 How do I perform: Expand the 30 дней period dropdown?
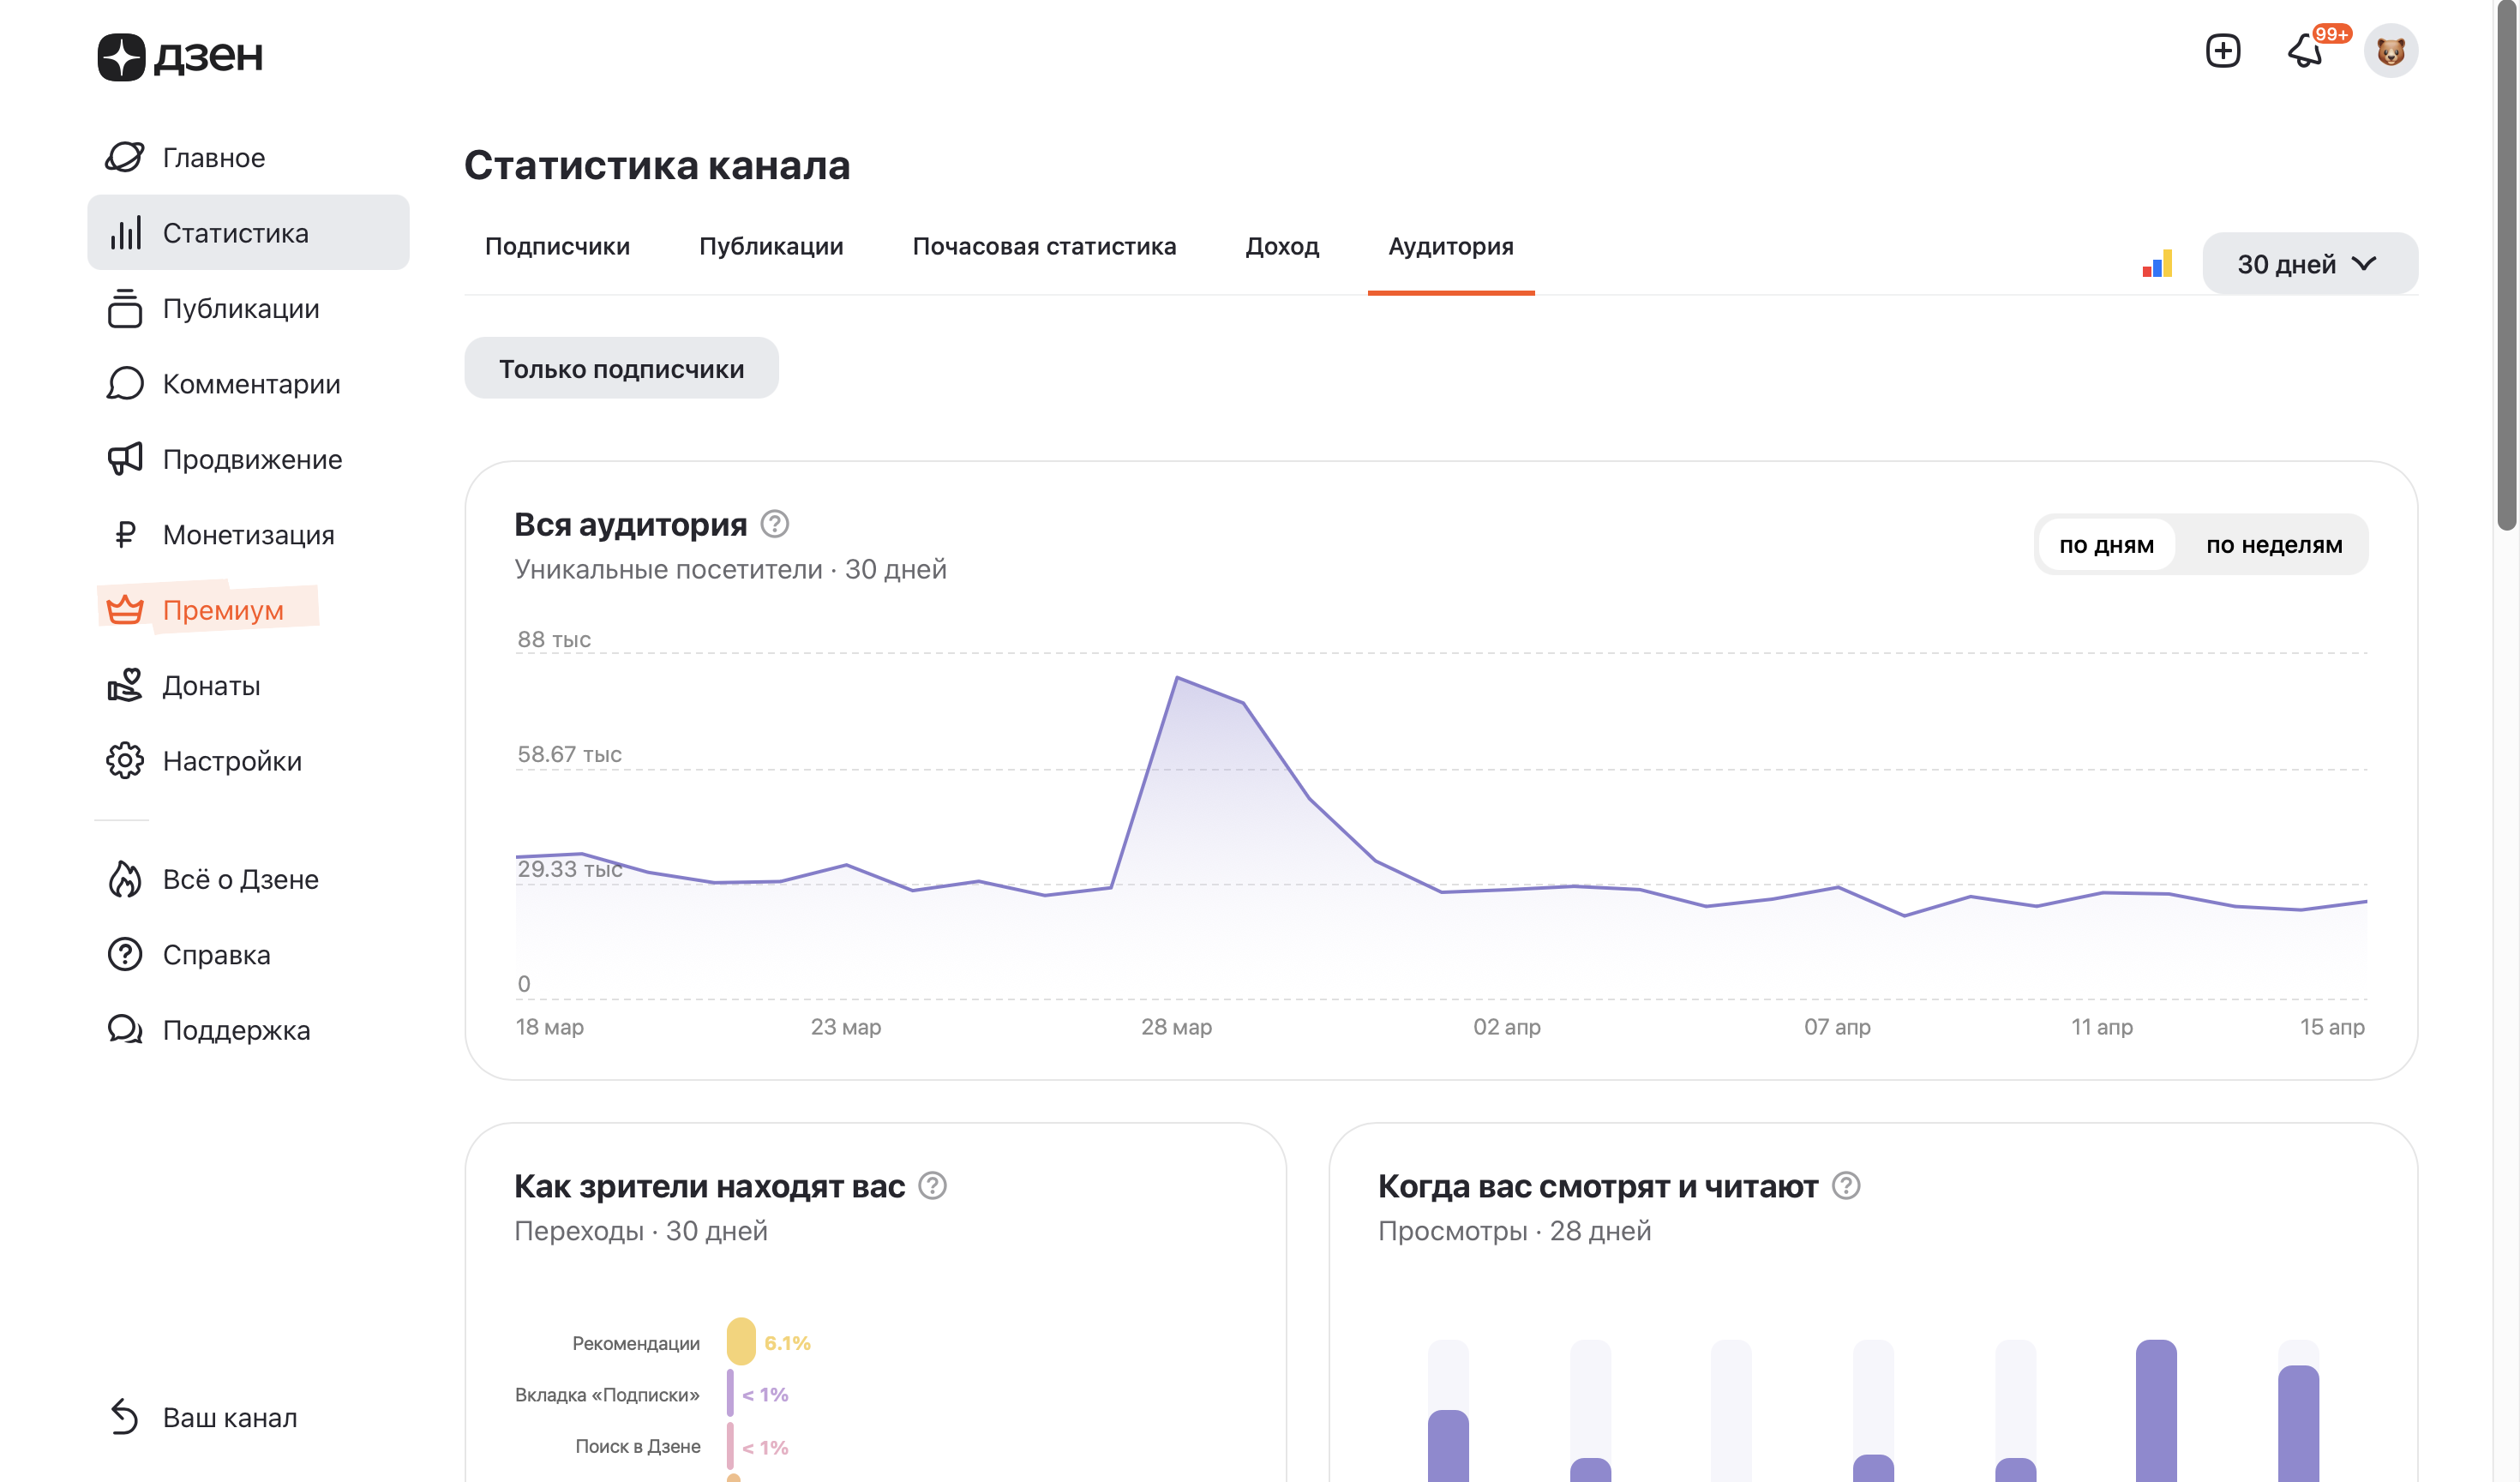pyautogui.click(x=2309, y=264)
